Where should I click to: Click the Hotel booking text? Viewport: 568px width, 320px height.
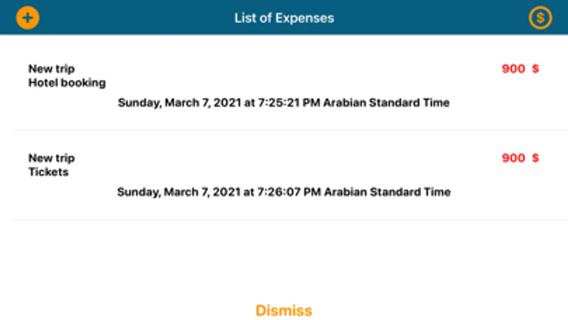pos(67,83)
